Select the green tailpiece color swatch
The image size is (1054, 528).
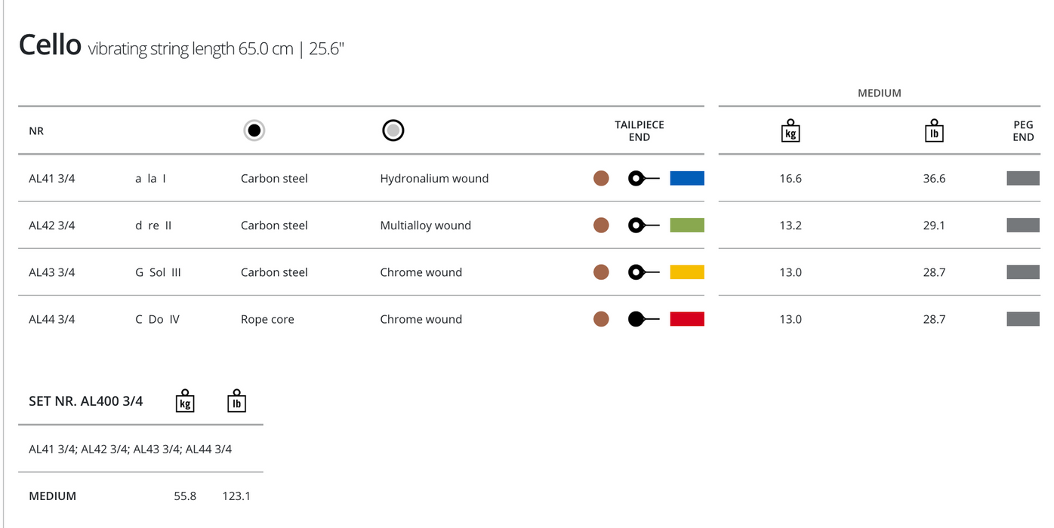(686, 226)
